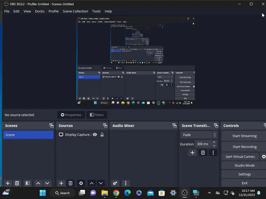
Task: Add a new scene with plus icon
Action: [8, 183]
